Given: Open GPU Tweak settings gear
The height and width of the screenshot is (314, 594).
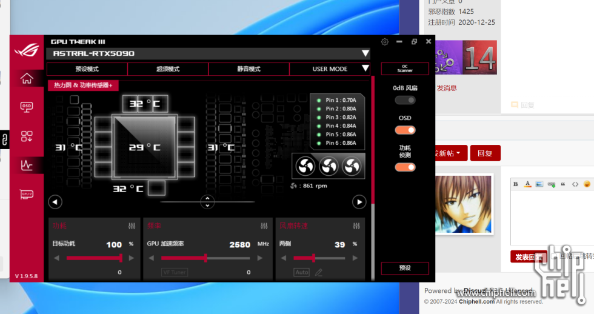Looking at the screenshot, I should pyautogui.click(x=384, y=42).
